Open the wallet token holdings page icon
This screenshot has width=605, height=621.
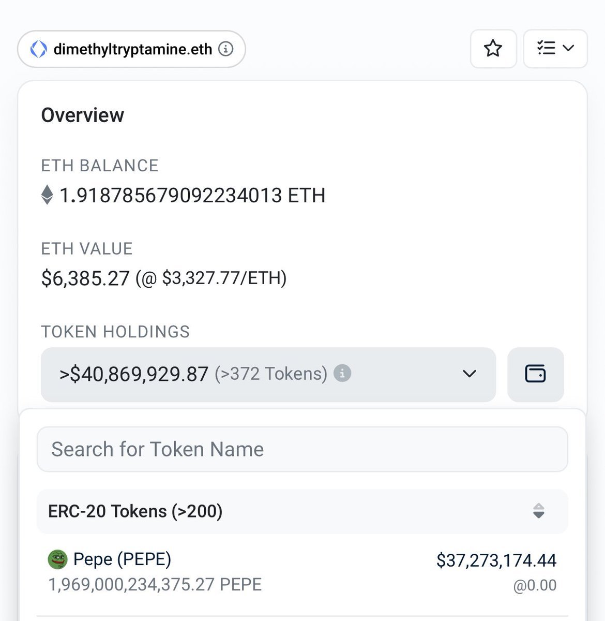535,374
